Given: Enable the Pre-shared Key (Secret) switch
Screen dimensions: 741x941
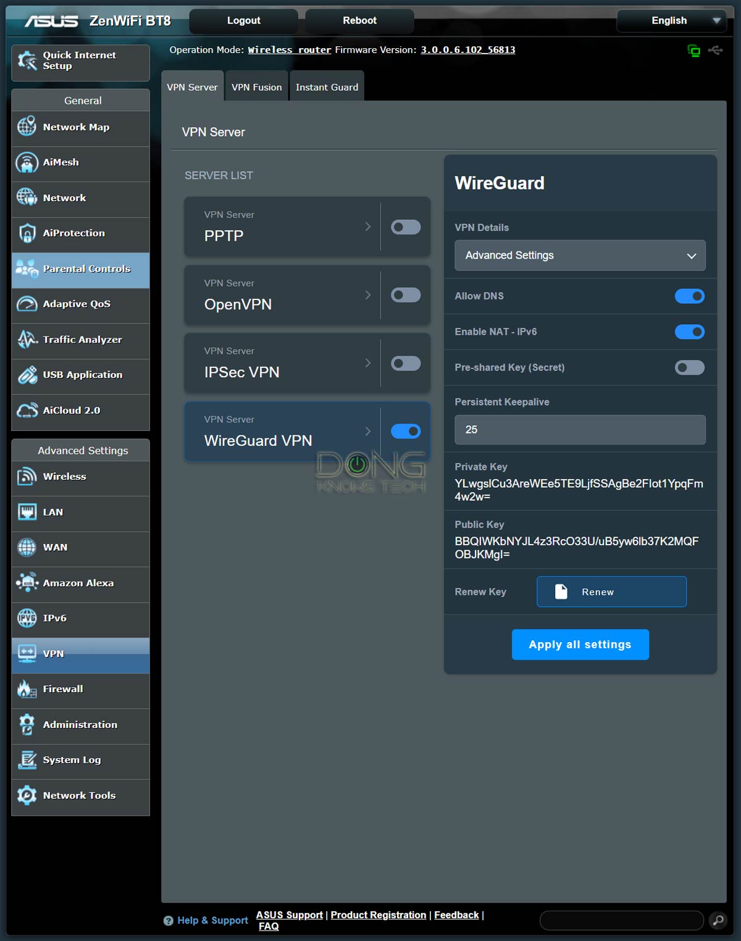Looking at the screenshot, I should coord(690,368).
